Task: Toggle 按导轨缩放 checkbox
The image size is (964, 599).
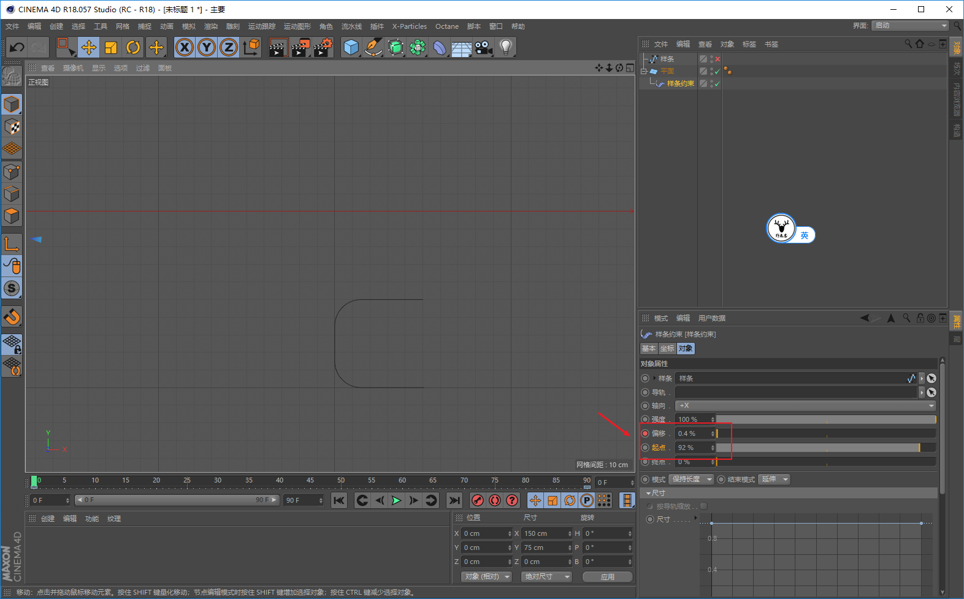Action: tap(704, 506)
